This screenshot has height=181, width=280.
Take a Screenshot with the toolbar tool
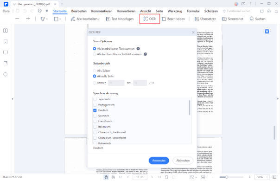click(233, 19)
